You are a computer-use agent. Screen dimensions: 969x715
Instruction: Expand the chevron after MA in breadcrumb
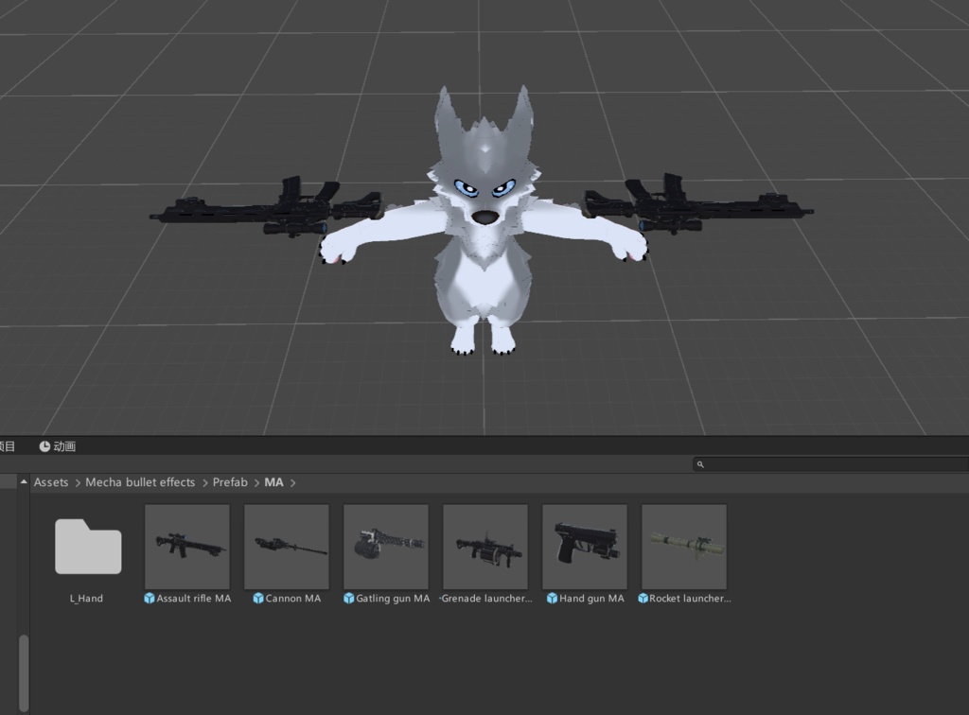pyautogui.click(x=293, y=483)
